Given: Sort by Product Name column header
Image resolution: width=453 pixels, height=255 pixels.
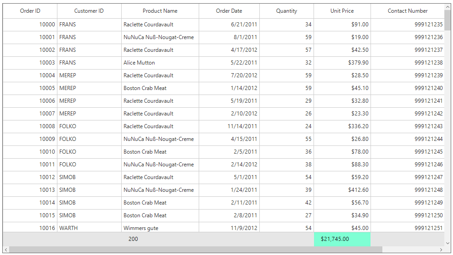Looking at the screenshot, I should click(x=160, y=11).
